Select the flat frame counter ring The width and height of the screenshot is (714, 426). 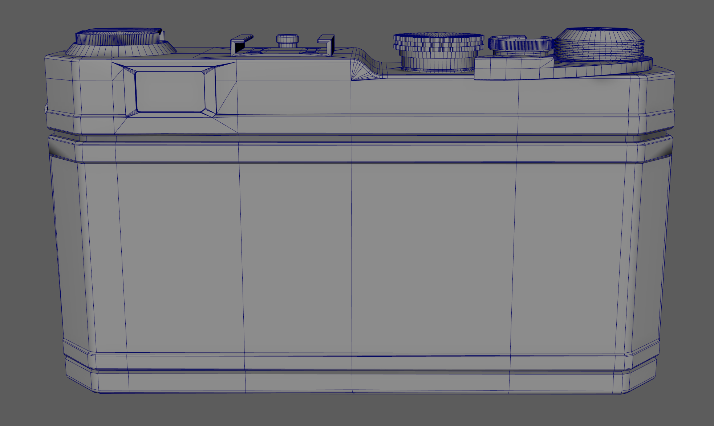tap(521, 45)
